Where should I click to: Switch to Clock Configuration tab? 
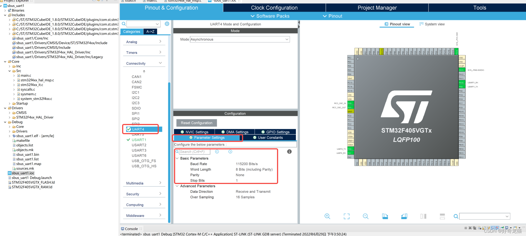click(274, 8)
